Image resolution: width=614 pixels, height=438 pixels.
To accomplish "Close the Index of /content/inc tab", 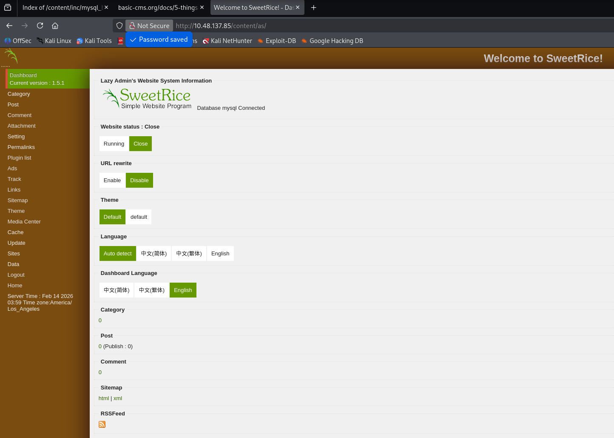I will pyautogui.click(x=106, y=8).
